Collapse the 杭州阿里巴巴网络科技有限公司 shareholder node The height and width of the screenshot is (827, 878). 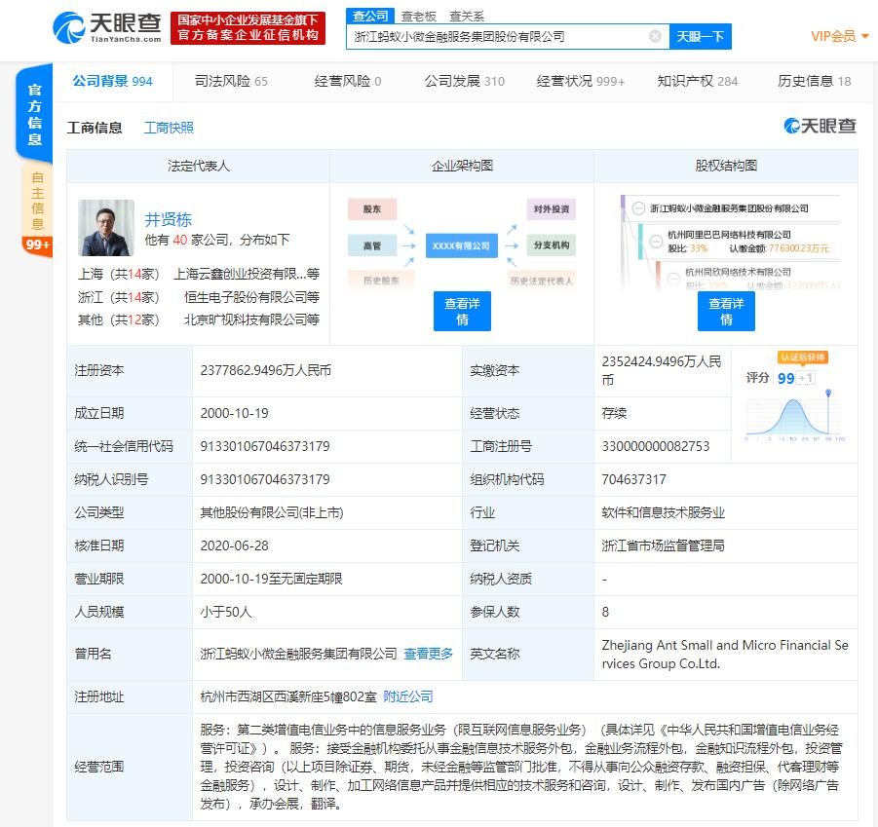pos(656,242)
